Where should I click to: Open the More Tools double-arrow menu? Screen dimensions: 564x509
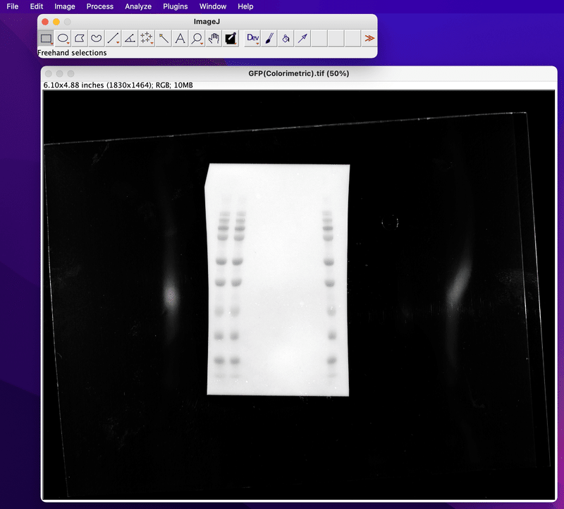[x=369, y=38]
